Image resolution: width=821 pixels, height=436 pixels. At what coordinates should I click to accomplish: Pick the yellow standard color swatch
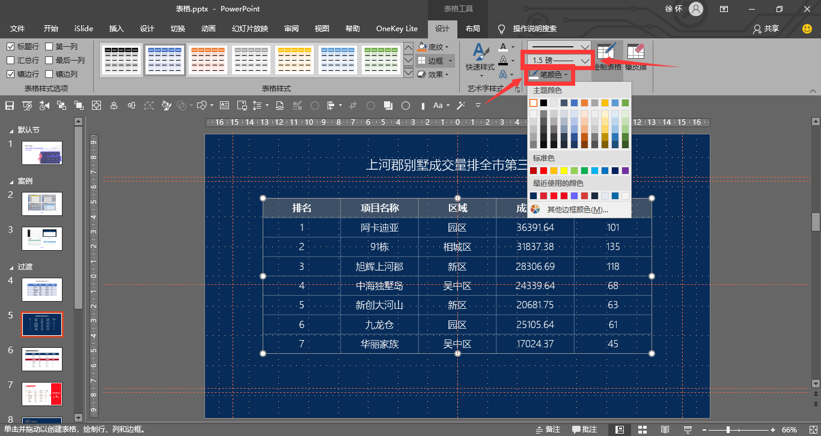click(x=564, y=171)
